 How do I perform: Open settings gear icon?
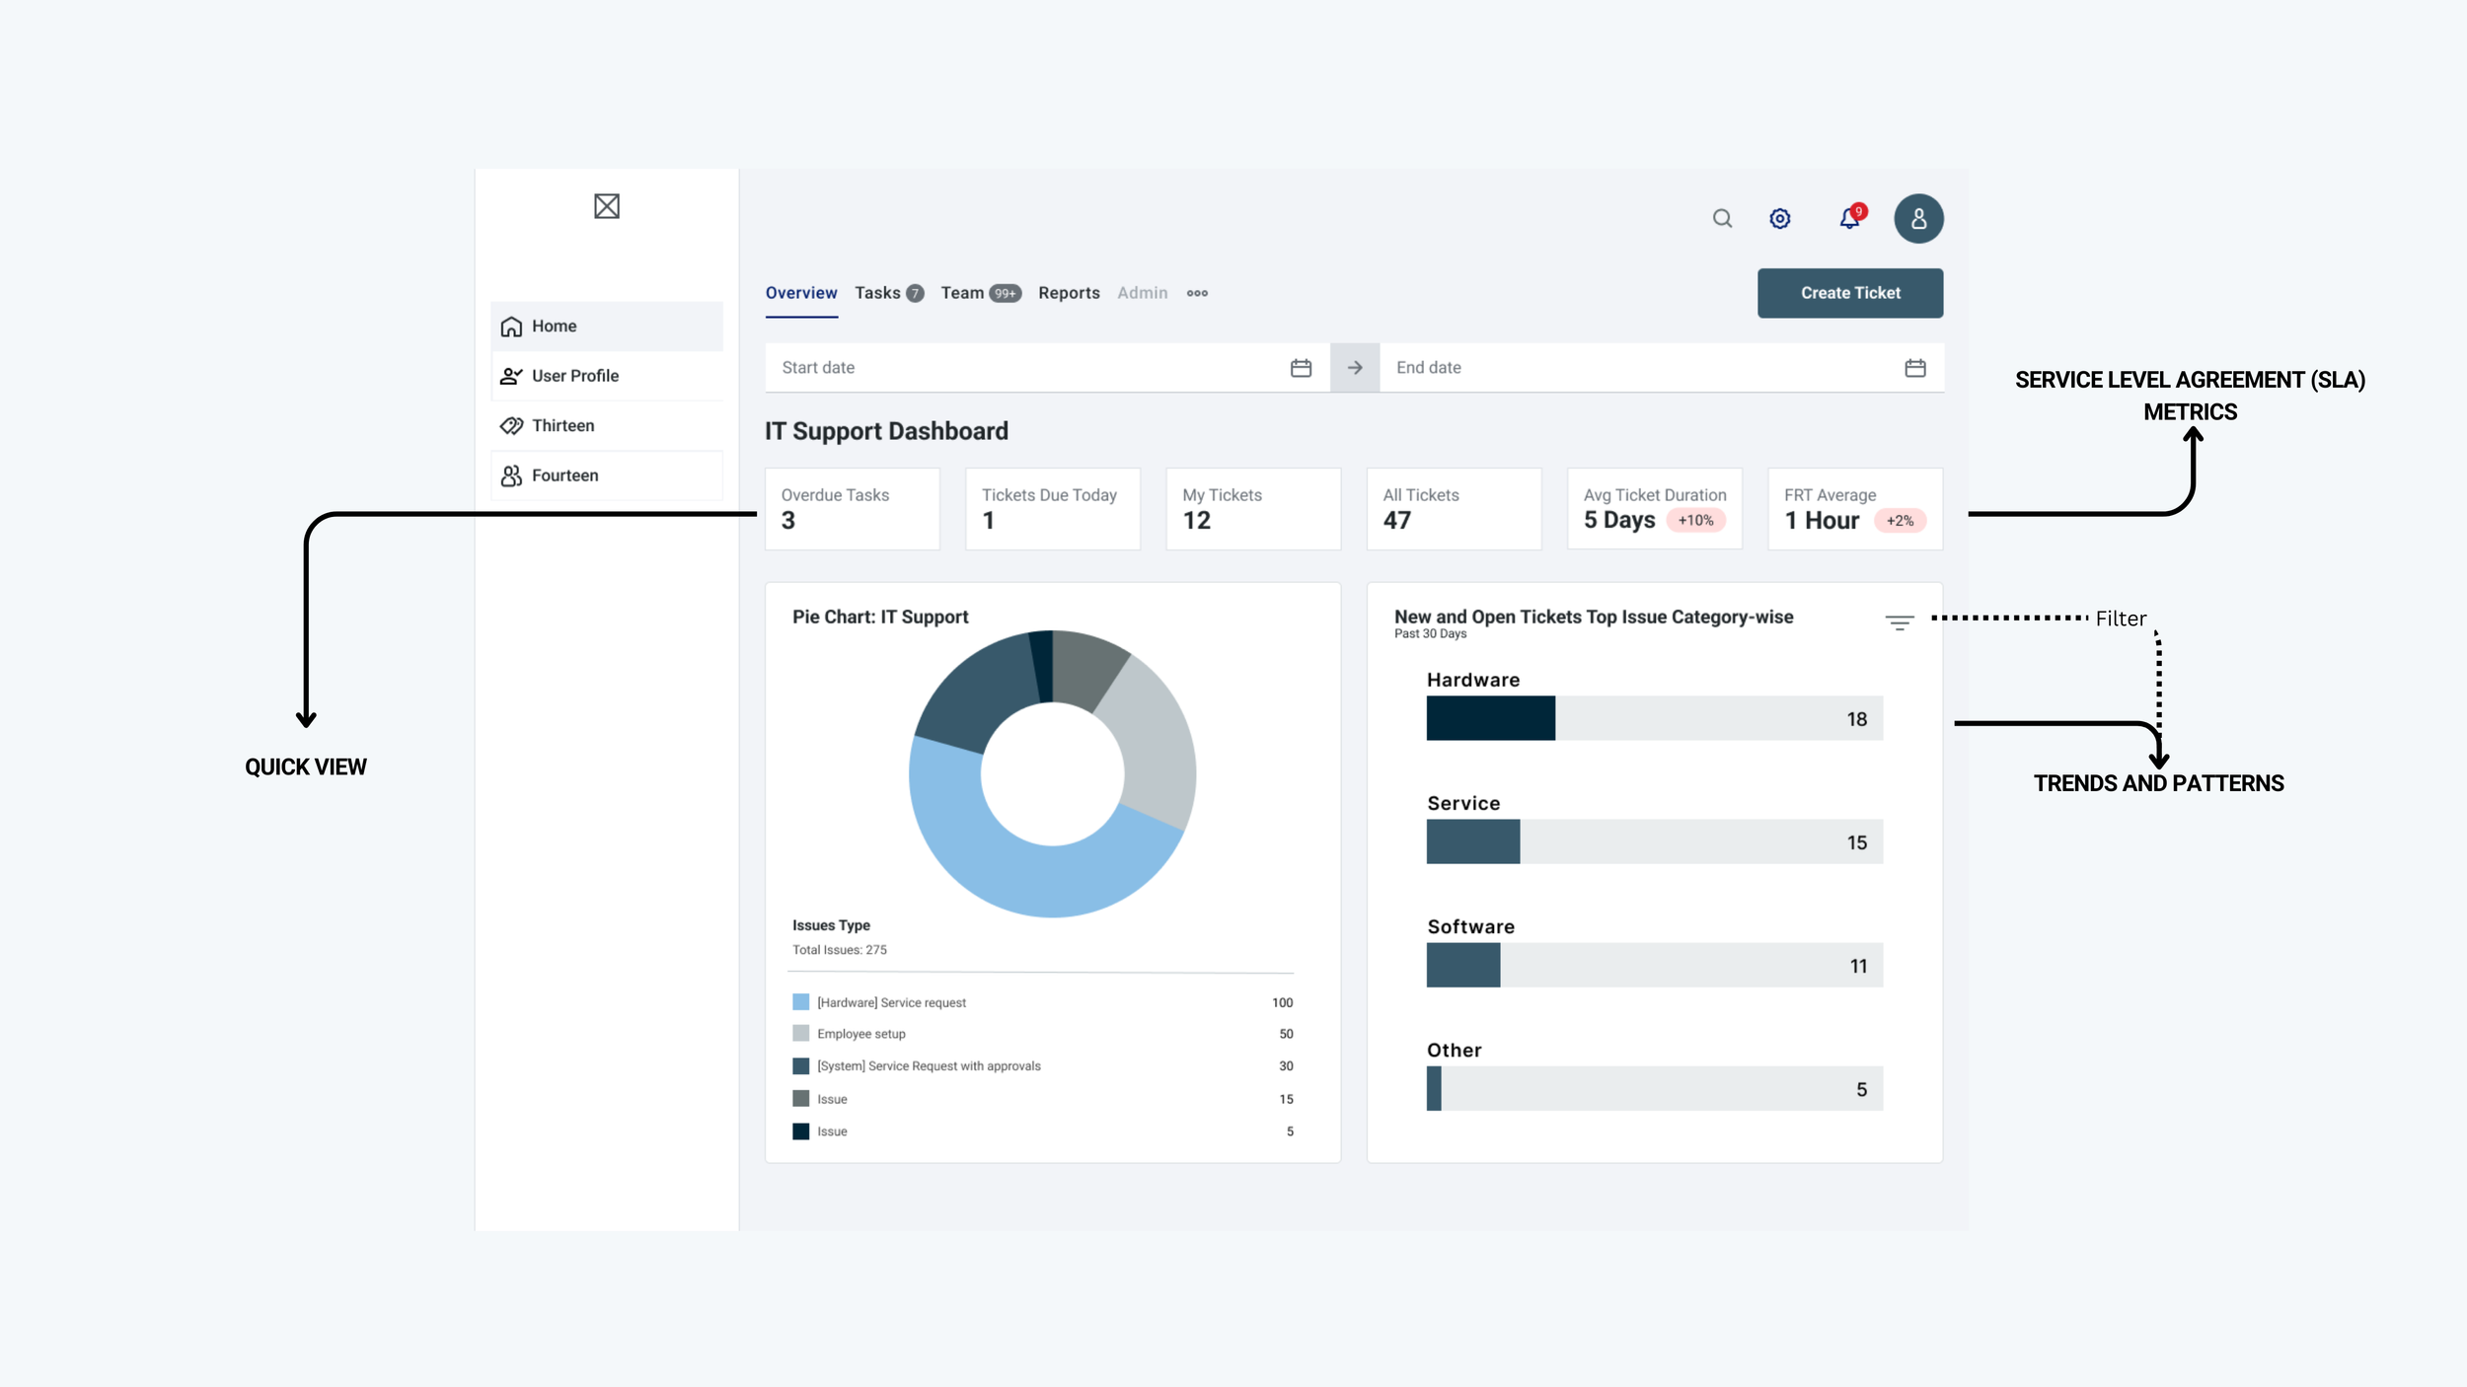click(x=1779, y=218)
